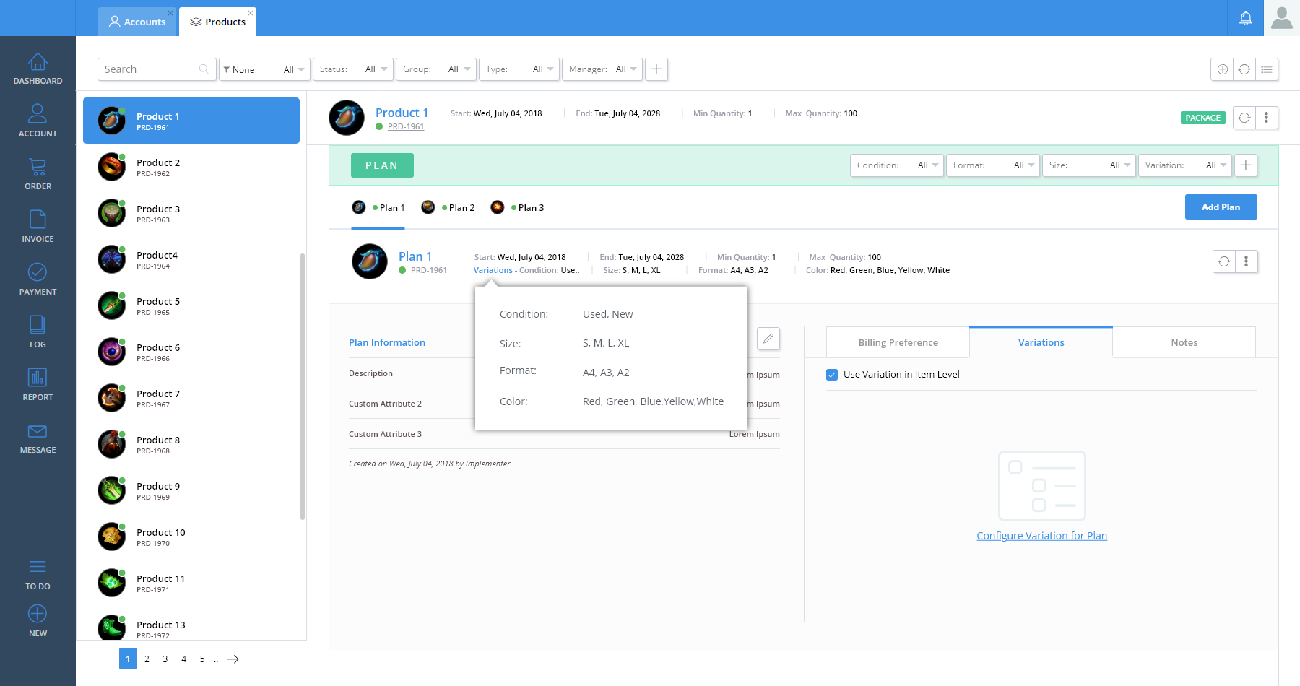The height and width of the screenshot is (686, 1300).
Task: Click plus icon to add plan filter
Action: (x=1245, y=165)
